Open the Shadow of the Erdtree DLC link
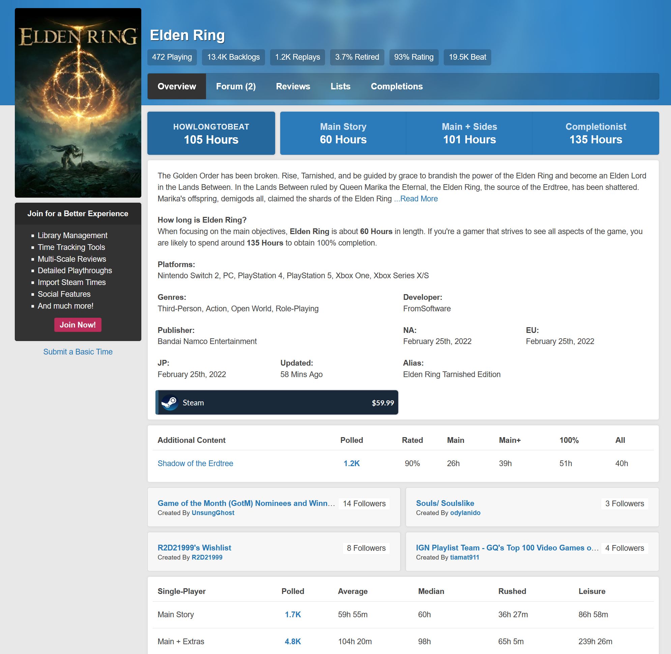 point(195,463)
